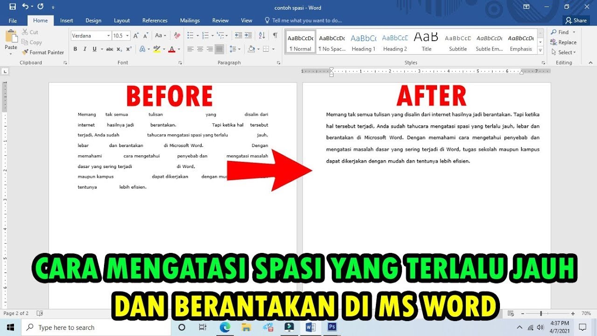Open Spelling proofing icon in status bar
This screenshot has width=597, height=336.
coord(40,314)
